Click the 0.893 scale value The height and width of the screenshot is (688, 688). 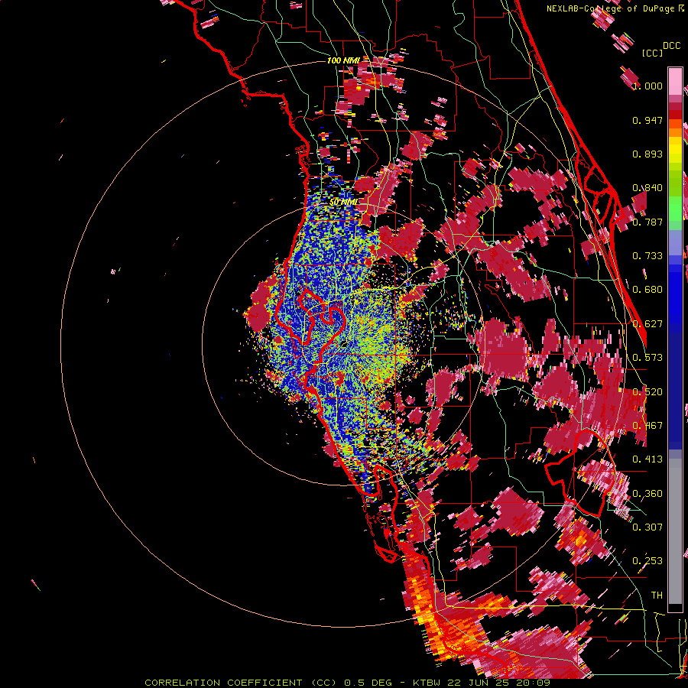pos(647,154)
